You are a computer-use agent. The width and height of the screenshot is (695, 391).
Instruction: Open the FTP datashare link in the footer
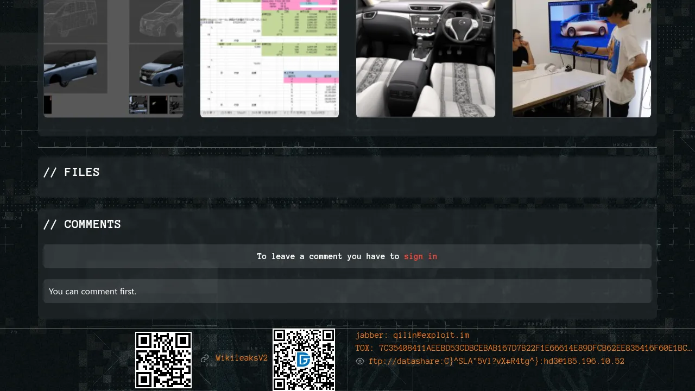pyautogui.click(x=496, y=361)
